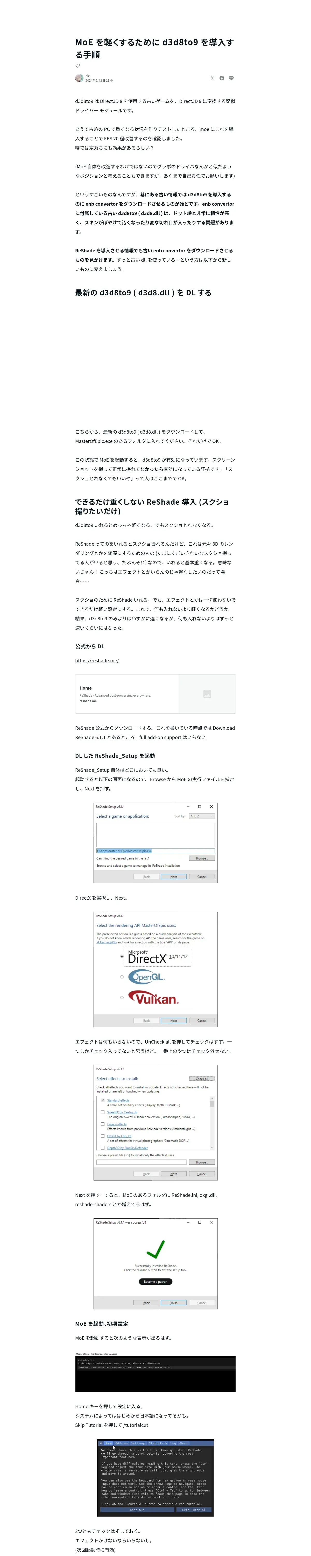Click Cancel in the effects install dialog
311x1556 pixels.
[202, 1174]
